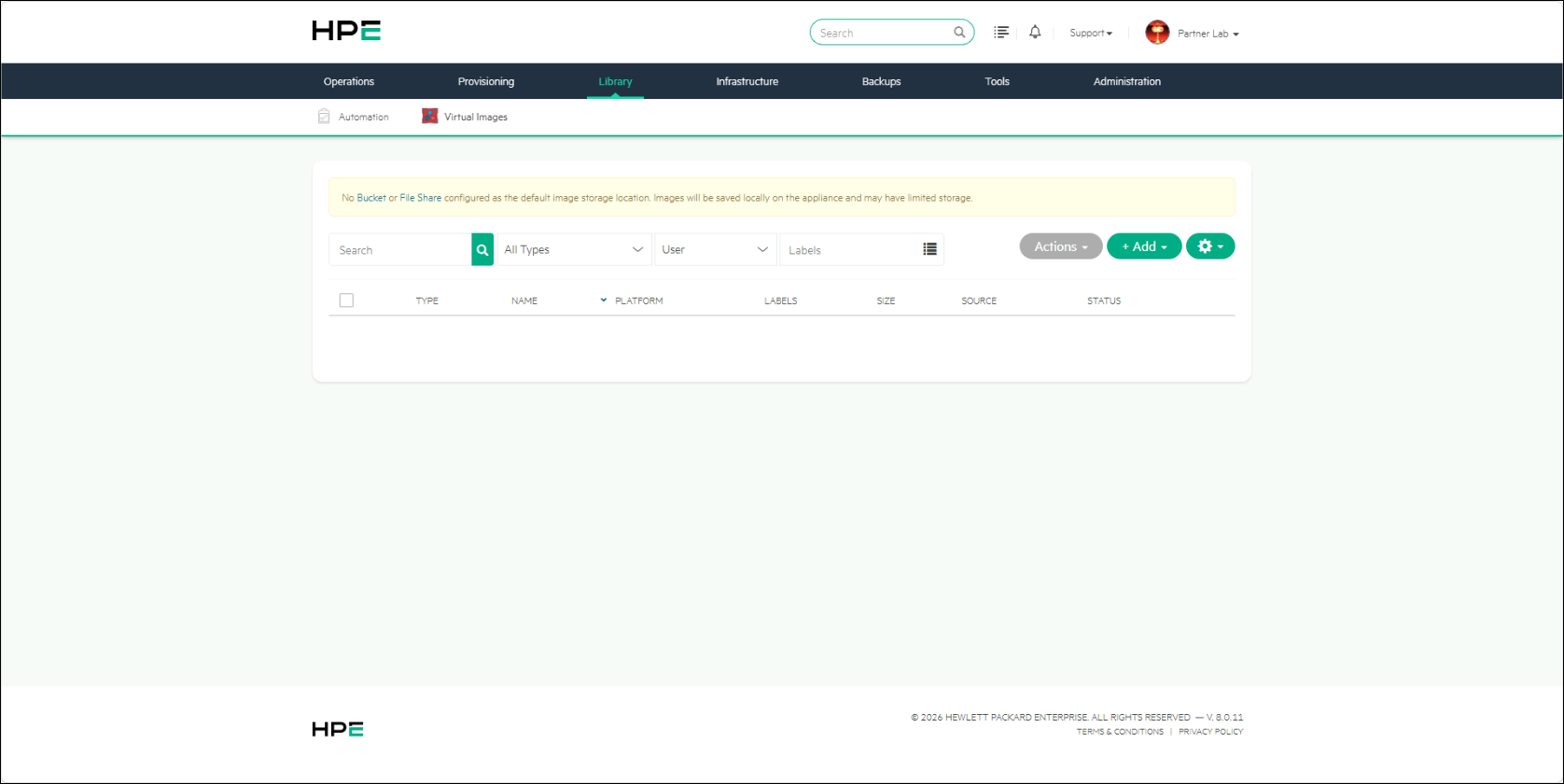The image size is (1564, 784).
Task: Click the green search magnifier button
Action: tap(482, 250)
